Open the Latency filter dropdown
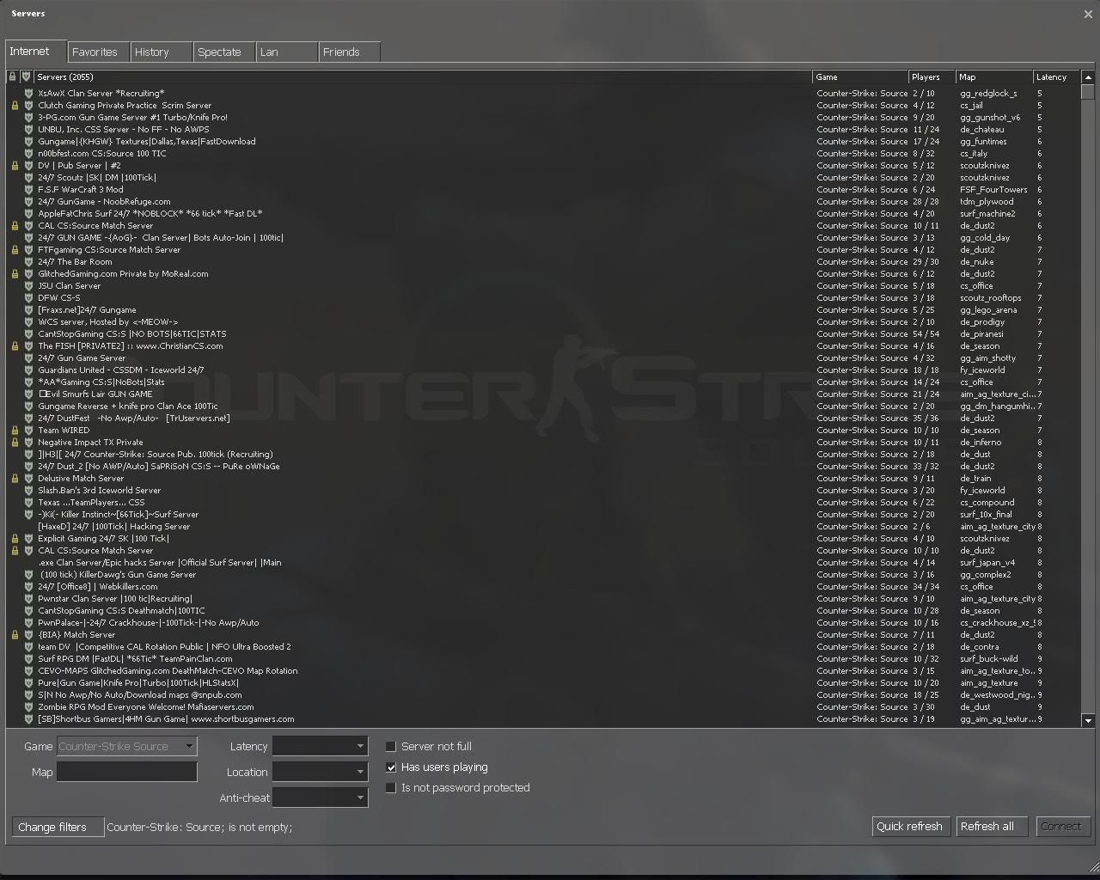Viewport: 1100px width, 880px height. point(320,746)
